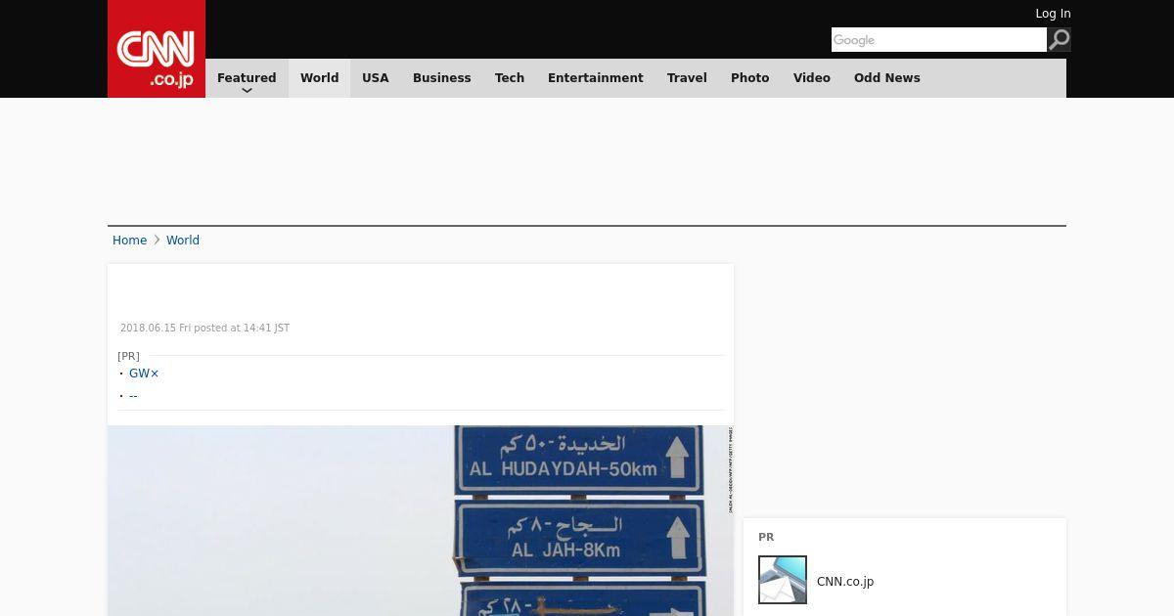Image resolution: width=1174 pixels, height=616 pixels.
Task: Click the CNN.co.jp logo
Action: 157,49
